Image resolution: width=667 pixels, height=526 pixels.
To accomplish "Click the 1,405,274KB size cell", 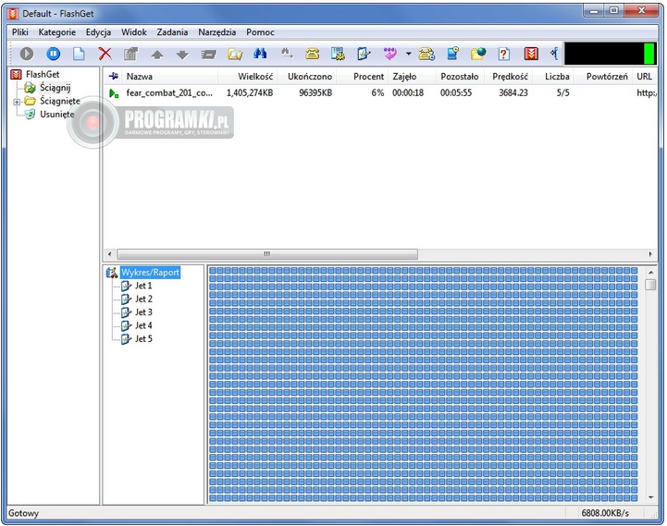I will [250, 93].
